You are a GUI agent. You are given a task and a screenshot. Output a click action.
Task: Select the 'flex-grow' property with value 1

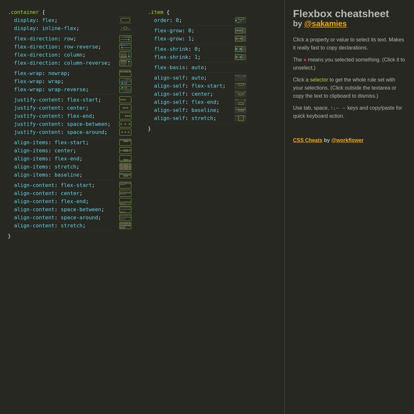coord(168,39)
